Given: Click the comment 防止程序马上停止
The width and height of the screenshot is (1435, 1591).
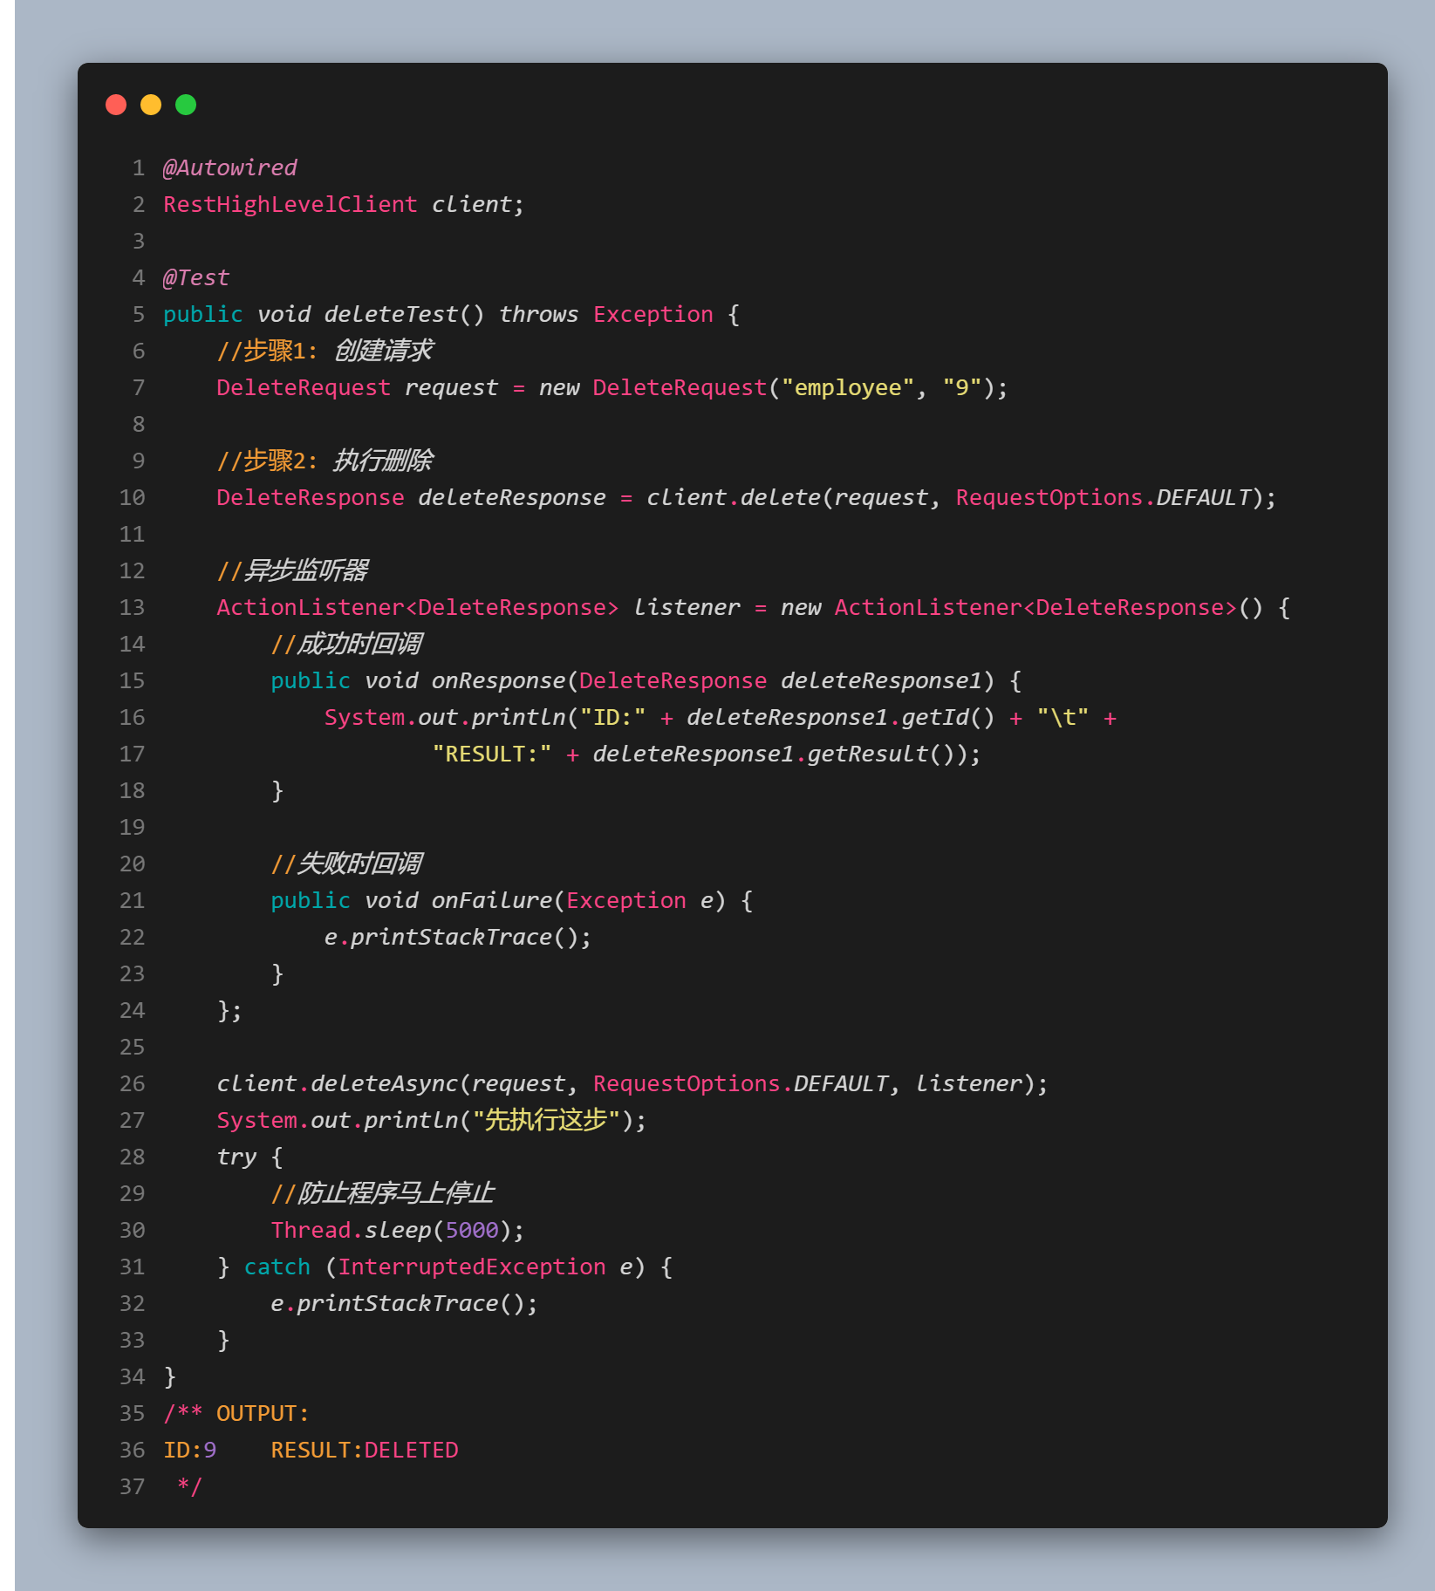Looking at the screenshot, I should pyautogui.click(x=383, y=1193).
